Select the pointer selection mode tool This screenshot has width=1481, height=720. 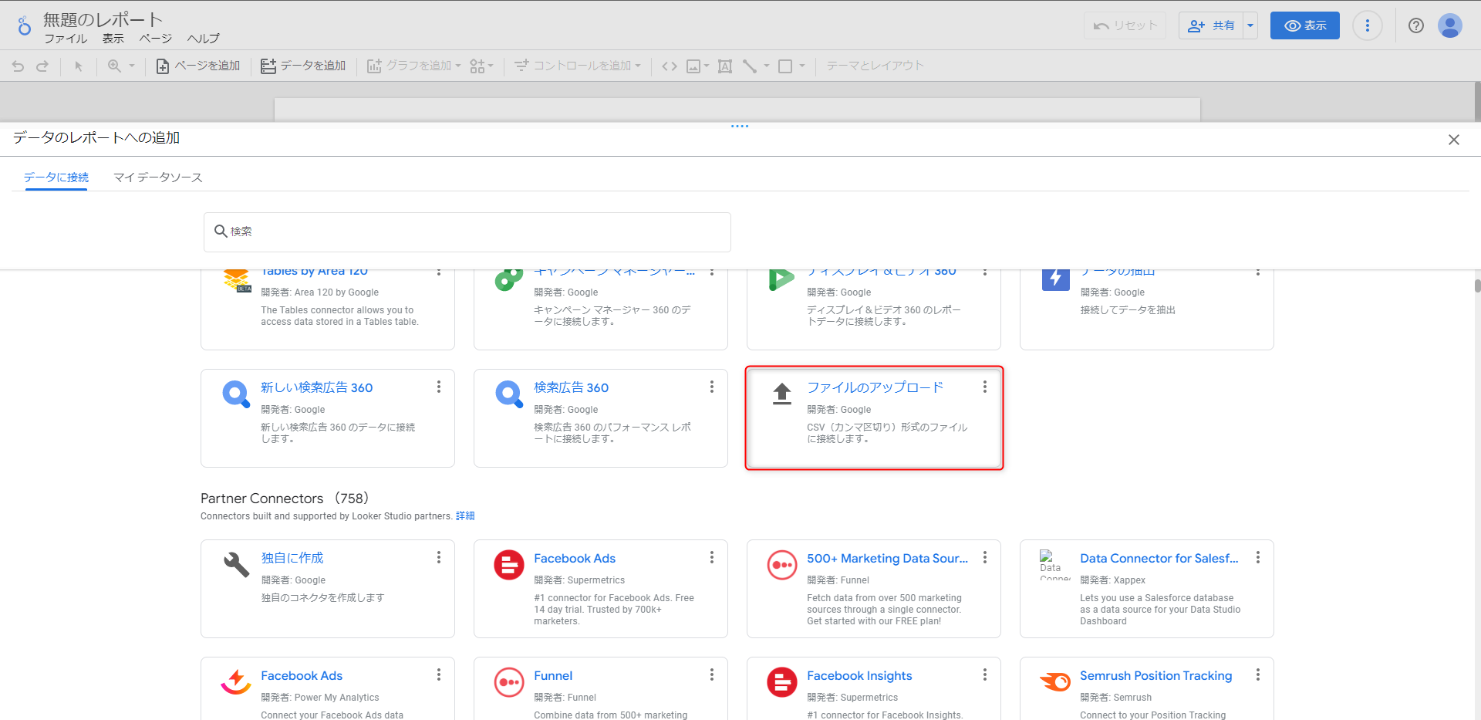pos(78,66)
